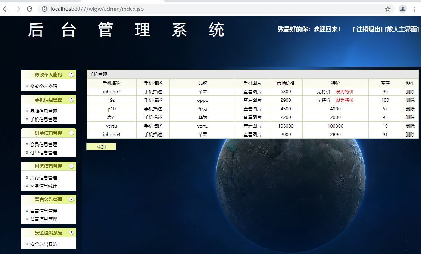This screenshot has width=421, height=254.
Task: Open 财务信息统计 in sidebar
Action: [44, 186]
